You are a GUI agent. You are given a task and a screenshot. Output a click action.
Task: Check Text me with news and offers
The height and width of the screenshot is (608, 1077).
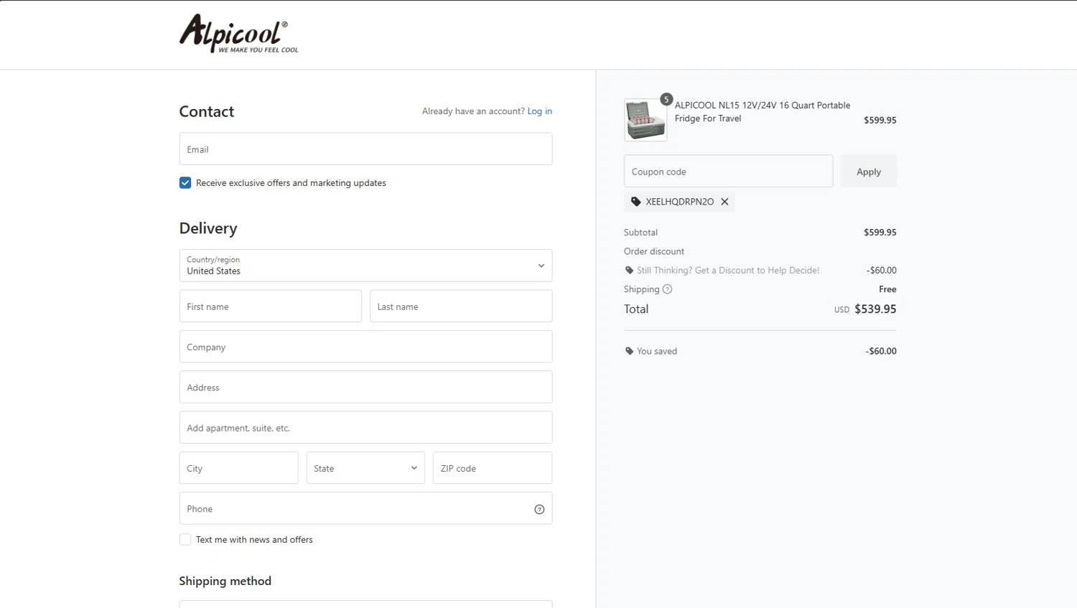coord(185,540)
